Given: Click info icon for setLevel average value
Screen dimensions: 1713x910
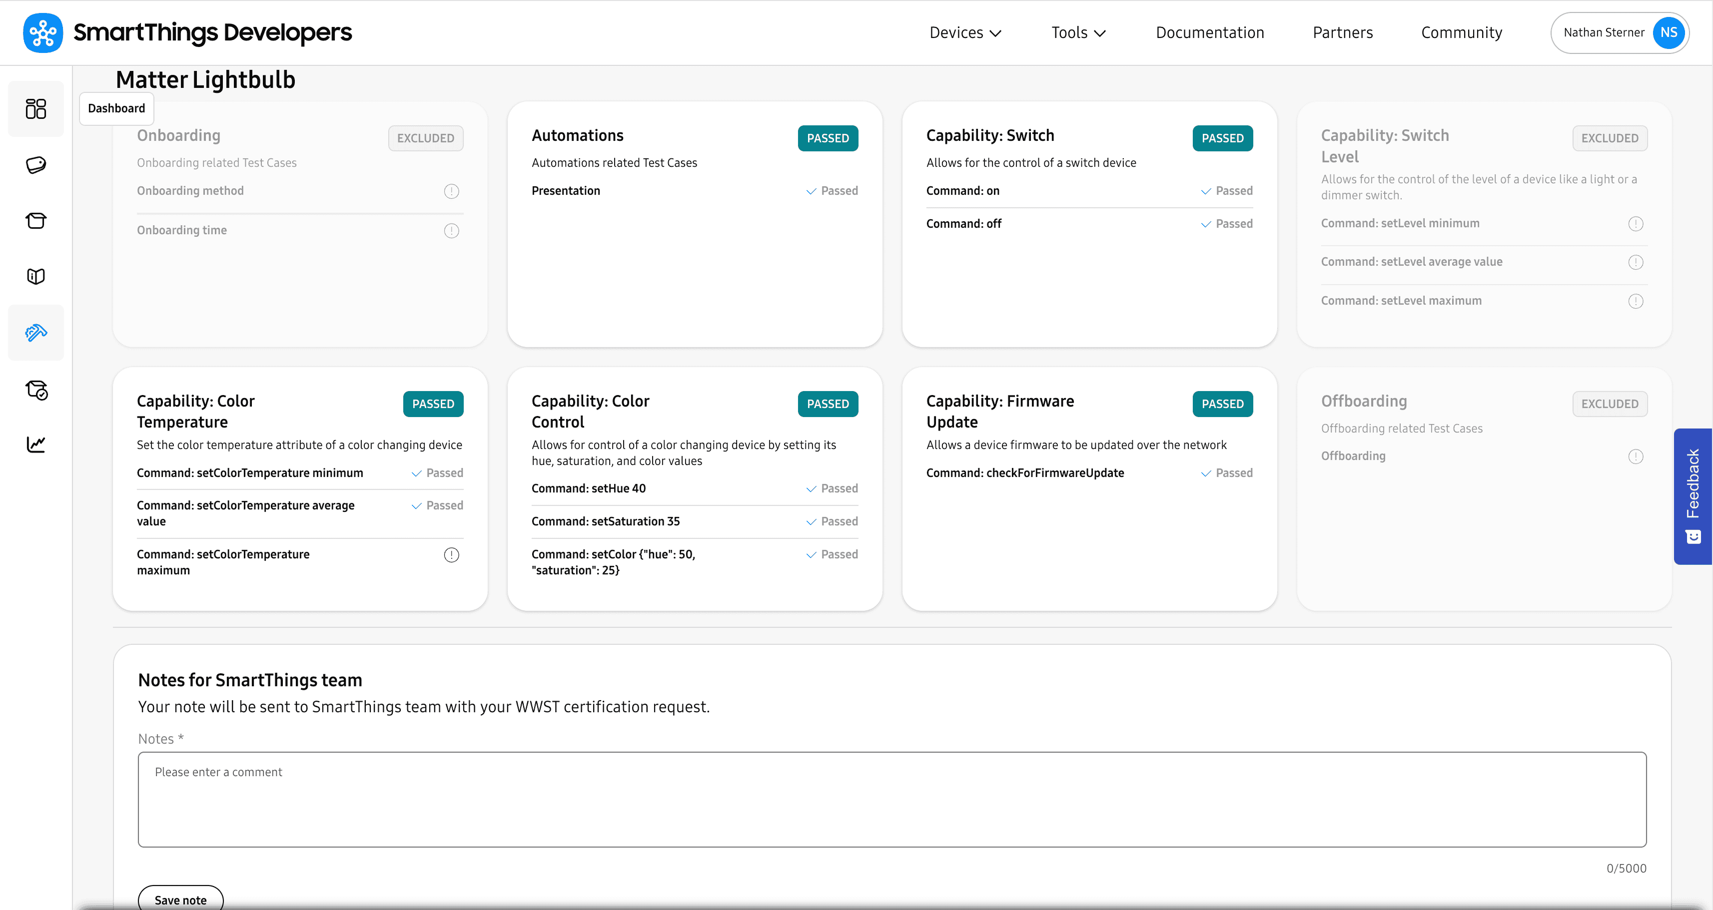Looking at the screenshot, I should coord(1636,263).
